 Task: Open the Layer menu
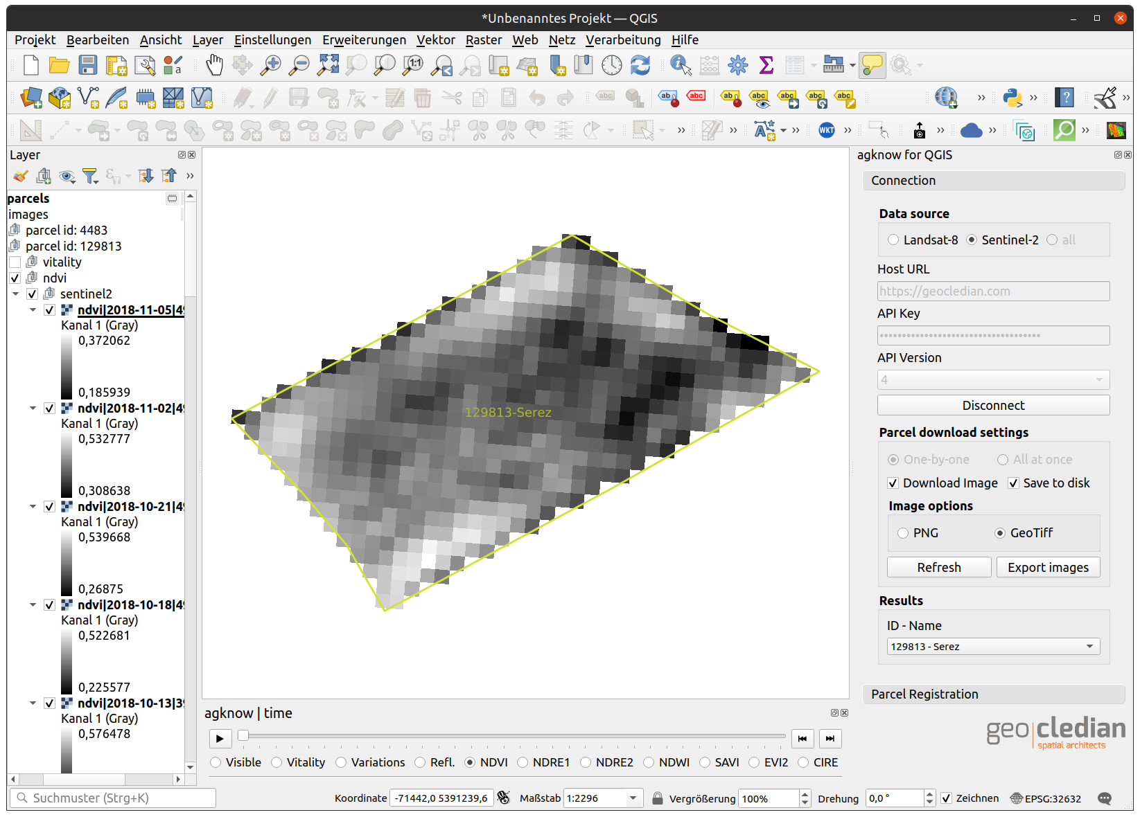point(207,40)
